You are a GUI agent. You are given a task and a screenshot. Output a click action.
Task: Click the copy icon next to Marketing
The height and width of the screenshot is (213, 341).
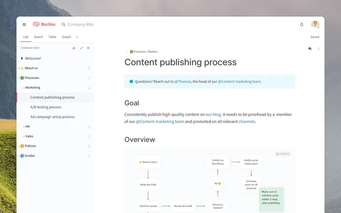pos(89,88)
